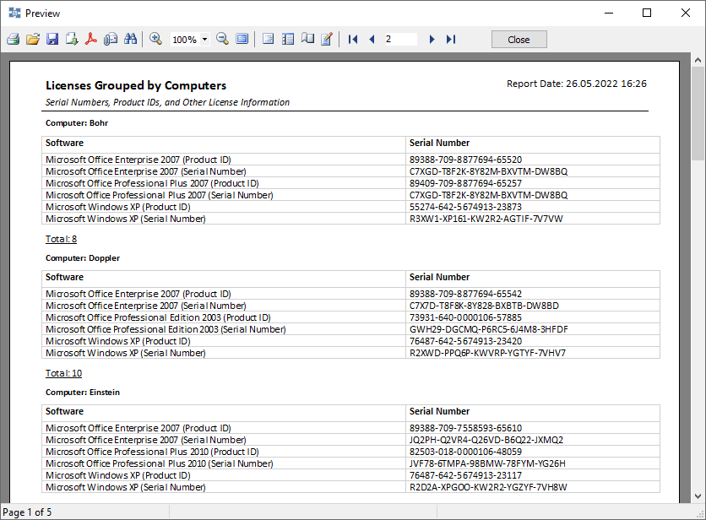Close the Preview window with X
Image resolution: width=706 pixels, height=520 pixels.
click(x=686, y=13)
